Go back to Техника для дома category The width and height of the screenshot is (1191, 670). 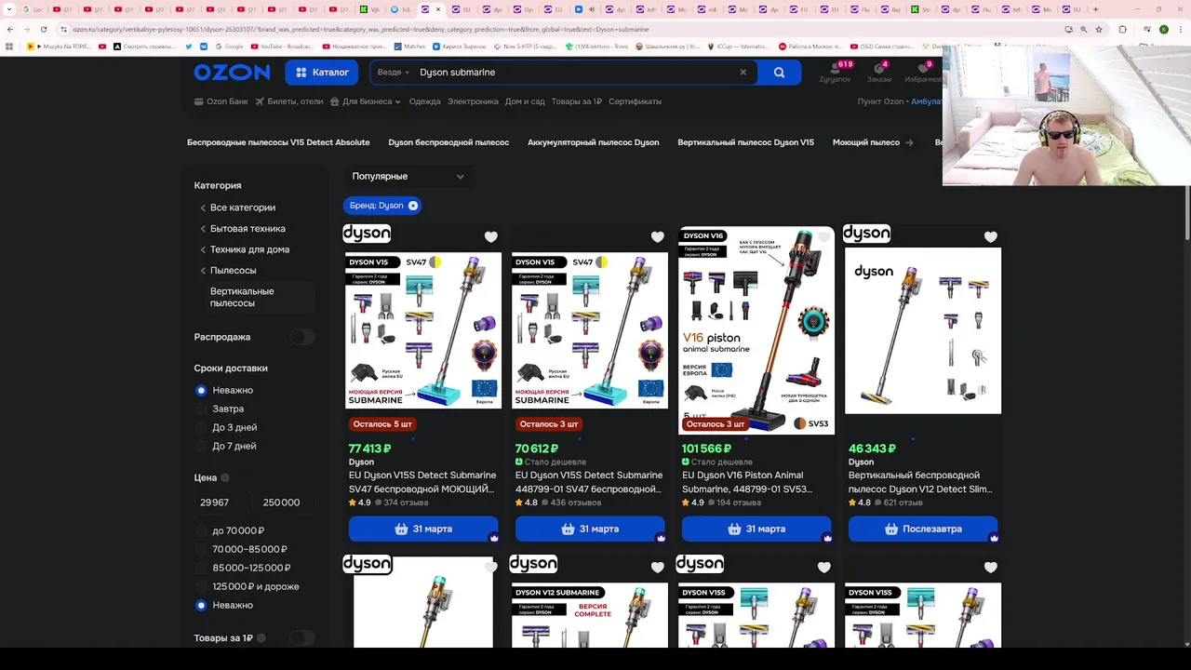coord(249,249)
